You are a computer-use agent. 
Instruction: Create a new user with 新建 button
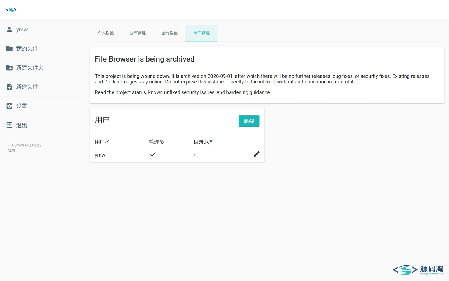(249, 121)
